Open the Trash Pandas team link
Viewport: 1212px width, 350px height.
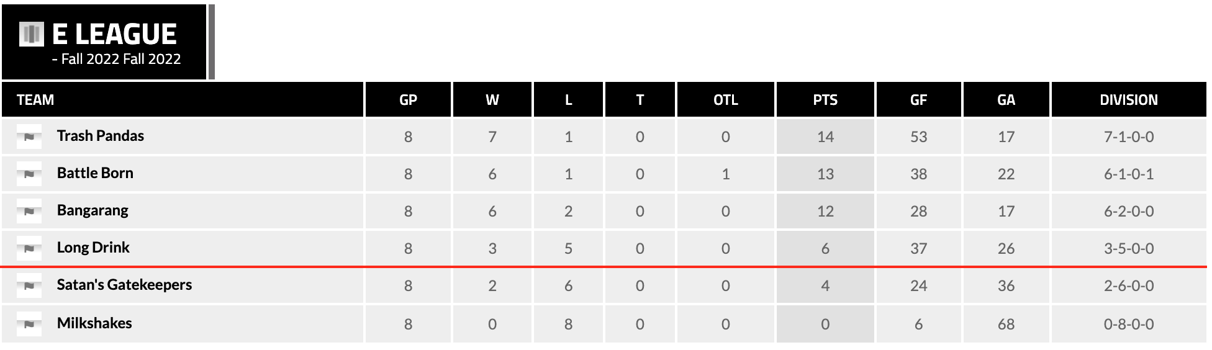click(100, 136)
